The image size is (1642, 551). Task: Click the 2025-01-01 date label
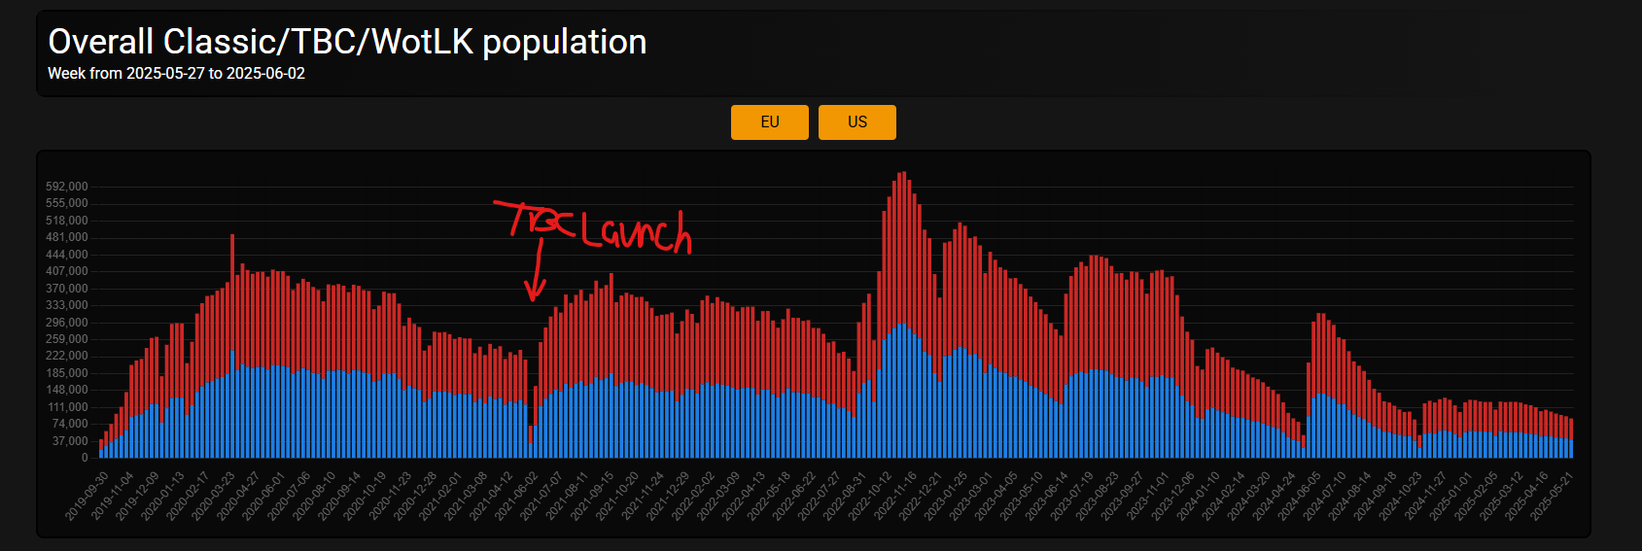(1451, 497)
